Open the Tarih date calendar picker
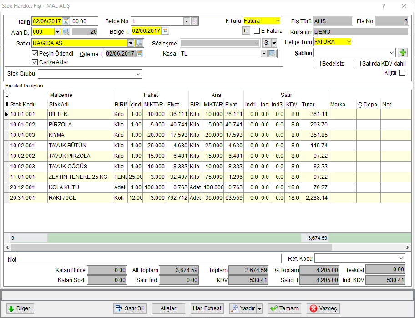This screenshot has width=415, height=318. (66, 21)
